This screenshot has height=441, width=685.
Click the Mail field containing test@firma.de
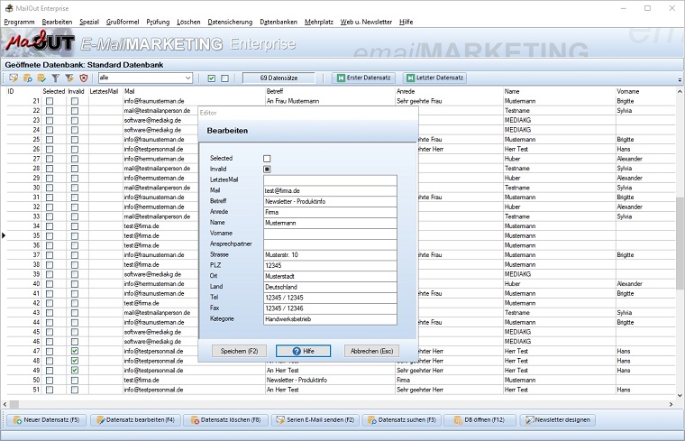click(330, 191)
